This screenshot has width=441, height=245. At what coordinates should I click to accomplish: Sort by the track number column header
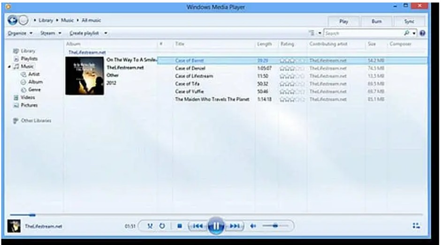click(161, 44)
